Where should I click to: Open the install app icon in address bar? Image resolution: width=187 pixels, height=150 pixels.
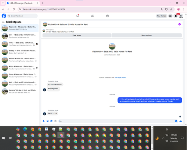click(166, 9)
